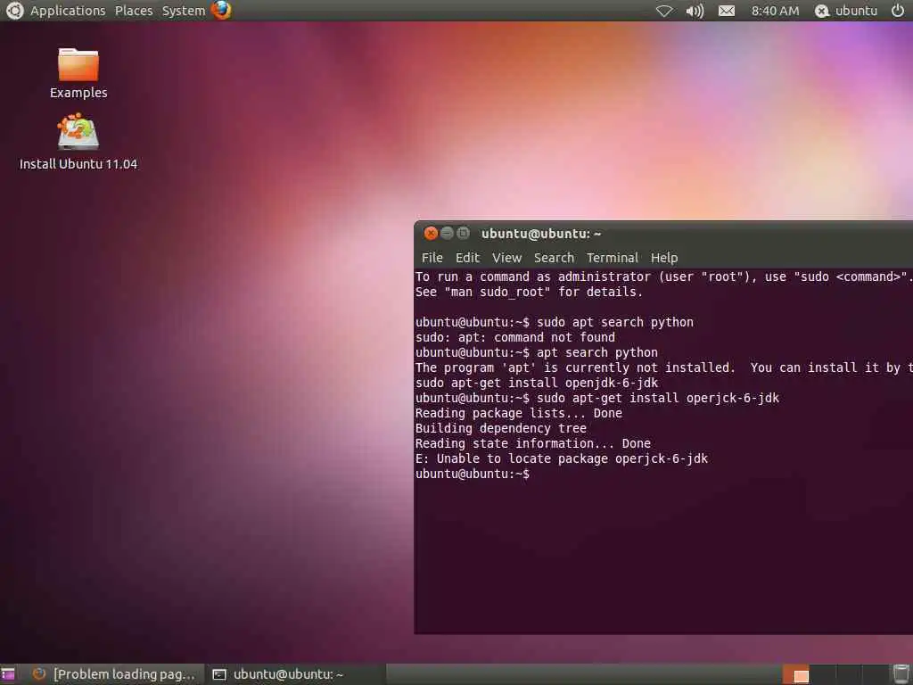913x685 pixels.
Task: Click the 'See "man sudo_root" for details.' line
Action: click(x=529, y=292)
